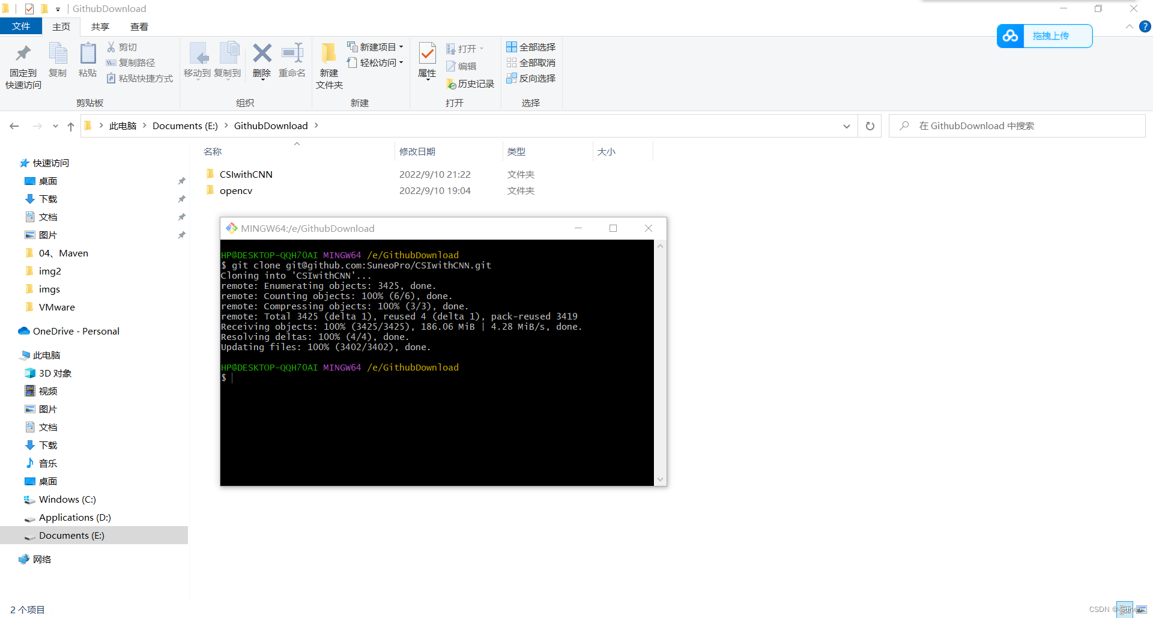1153x618 pixels.
Task: Switch to the View (查看) tab
Action: click(x=139, y=26)
